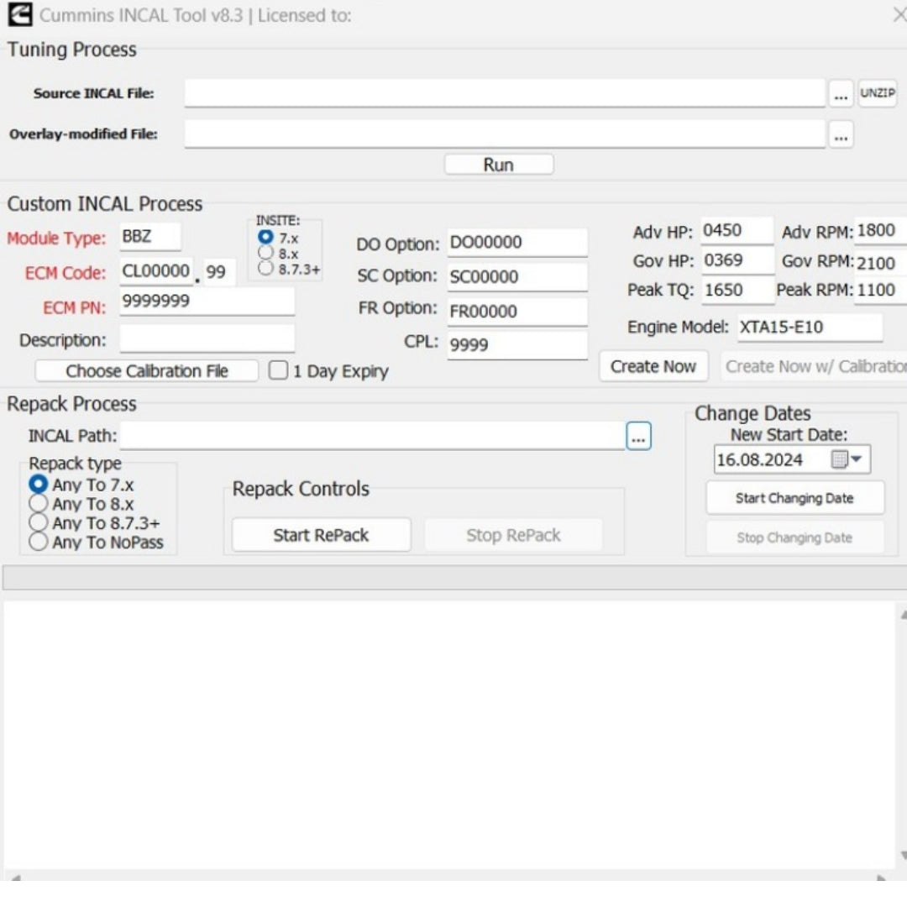Click the UNZIP button
907x907 pixels.
point(877,93)
